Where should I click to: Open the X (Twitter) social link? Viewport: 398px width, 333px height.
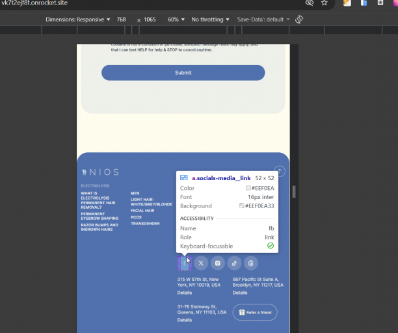pyautogui.click(x=201, y=263)
